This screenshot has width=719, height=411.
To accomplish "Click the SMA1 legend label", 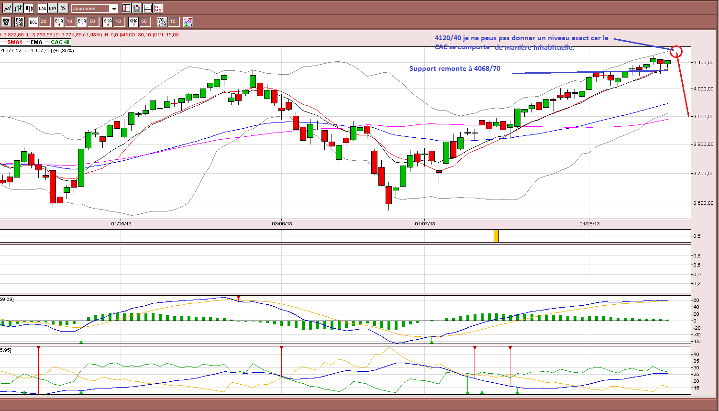I will coord(14,42).
